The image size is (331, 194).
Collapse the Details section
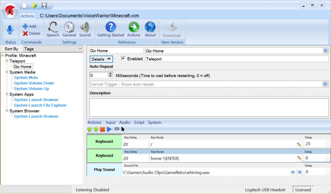(x=101, y=59)
